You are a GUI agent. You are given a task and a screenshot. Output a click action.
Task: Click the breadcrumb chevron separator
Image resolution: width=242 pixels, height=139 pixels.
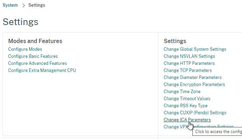tap(23, 5)
